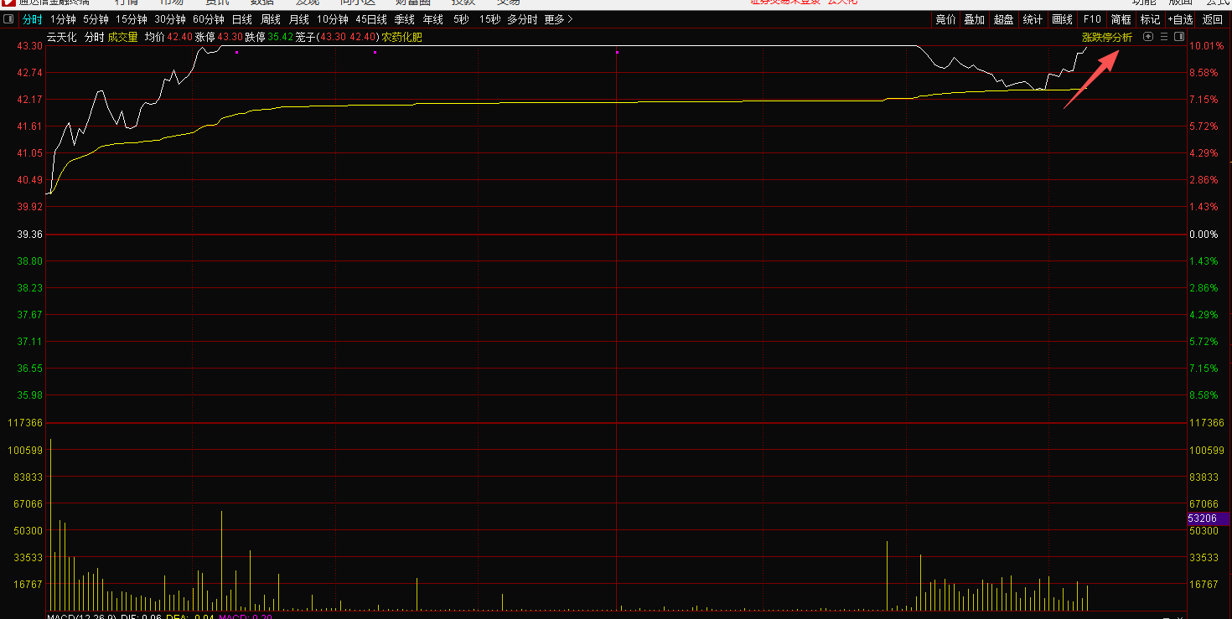This screenshot has height=619, width=1232.
Task: Add stock with +自选 button
Action: point(1180,19)
